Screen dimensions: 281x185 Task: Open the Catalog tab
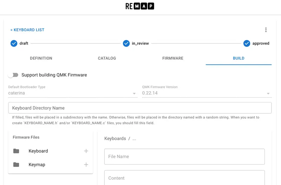[x=107, y=58]
